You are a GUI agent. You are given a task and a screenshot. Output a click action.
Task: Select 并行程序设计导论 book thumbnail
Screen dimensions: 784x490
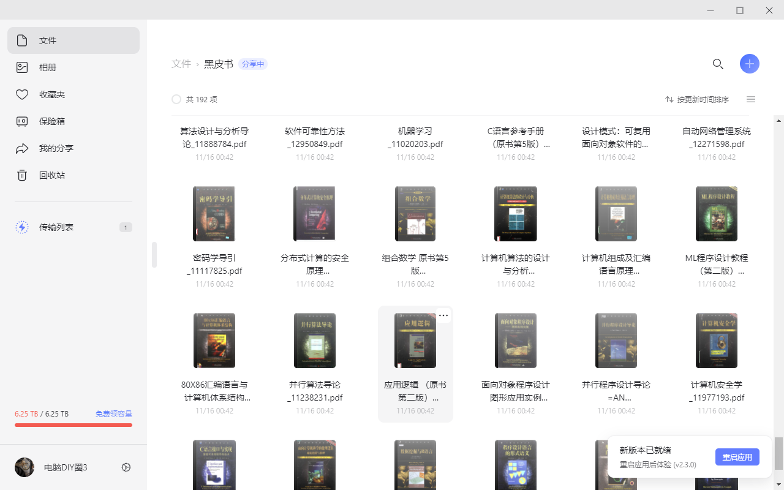click(616, 341)
